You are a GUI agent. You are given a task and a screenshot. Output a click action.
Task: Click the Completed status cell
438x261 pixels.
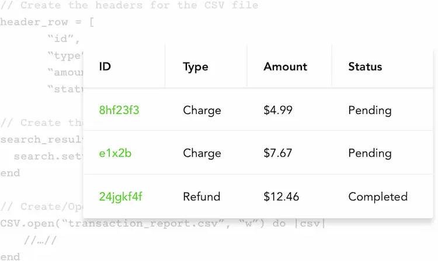tap(378, 197)
